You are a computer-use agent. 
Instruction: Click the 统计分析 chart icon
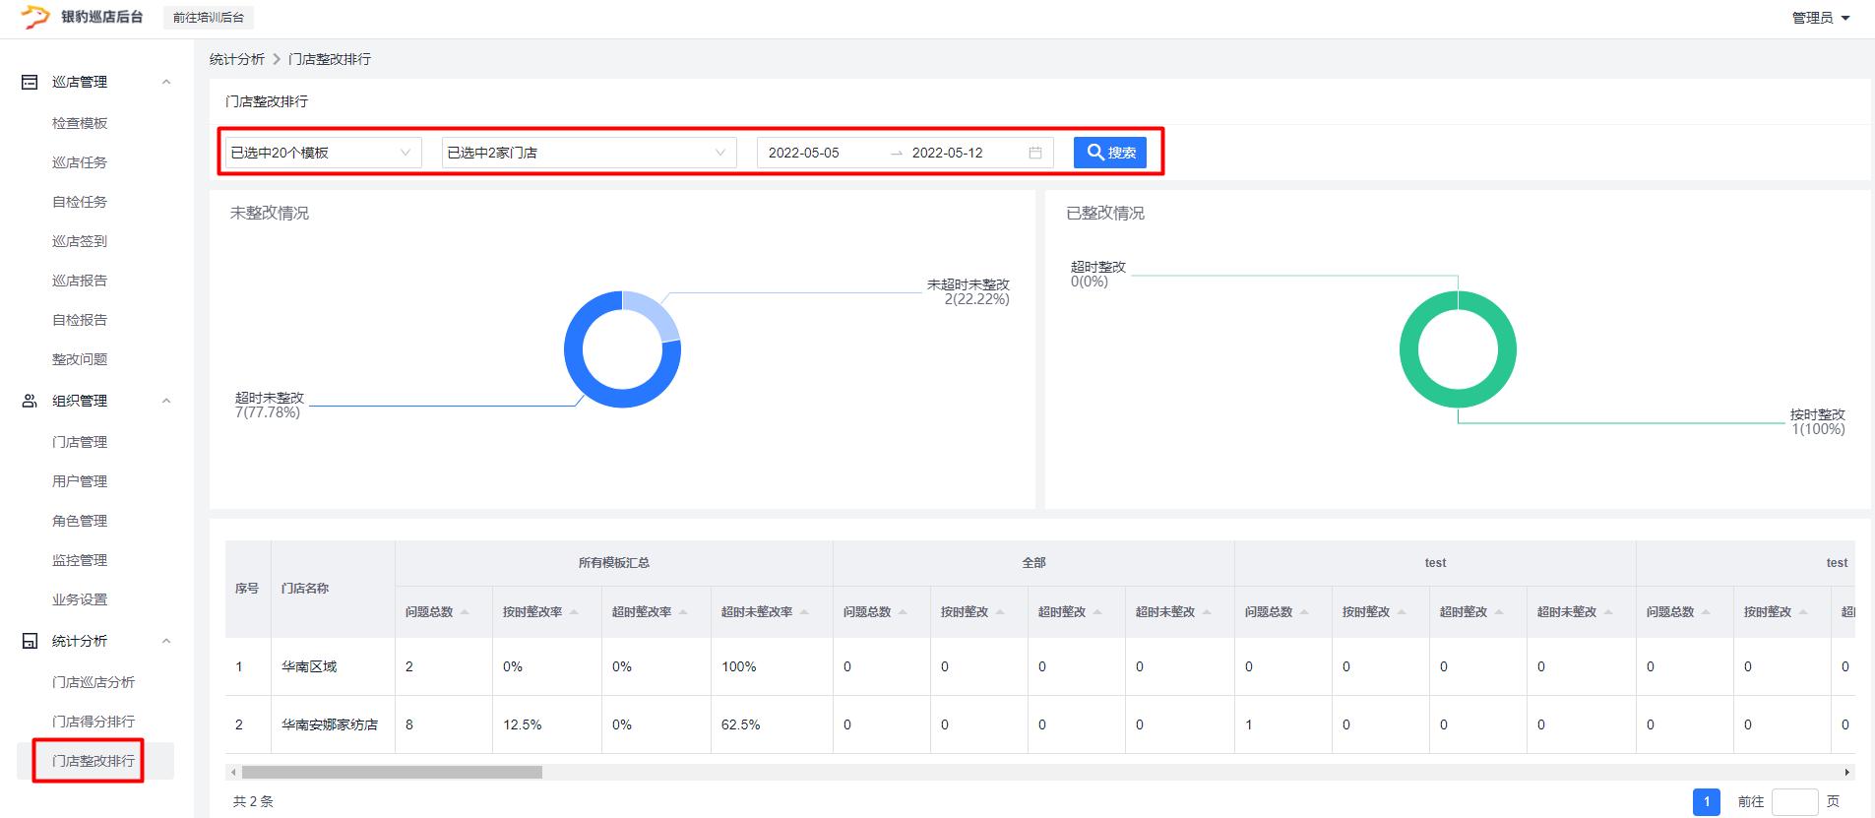30,641
